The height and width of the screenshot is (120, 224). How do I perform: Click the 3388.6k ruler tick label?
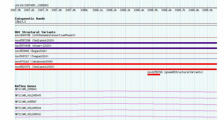pyautogui.click(x=166, y=10)
